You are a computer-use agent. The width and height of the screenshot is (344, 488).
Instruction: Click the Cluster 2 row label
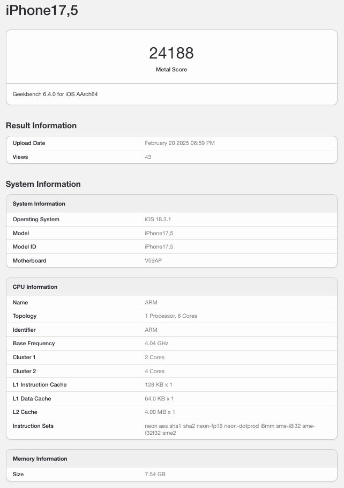[25, 371]
